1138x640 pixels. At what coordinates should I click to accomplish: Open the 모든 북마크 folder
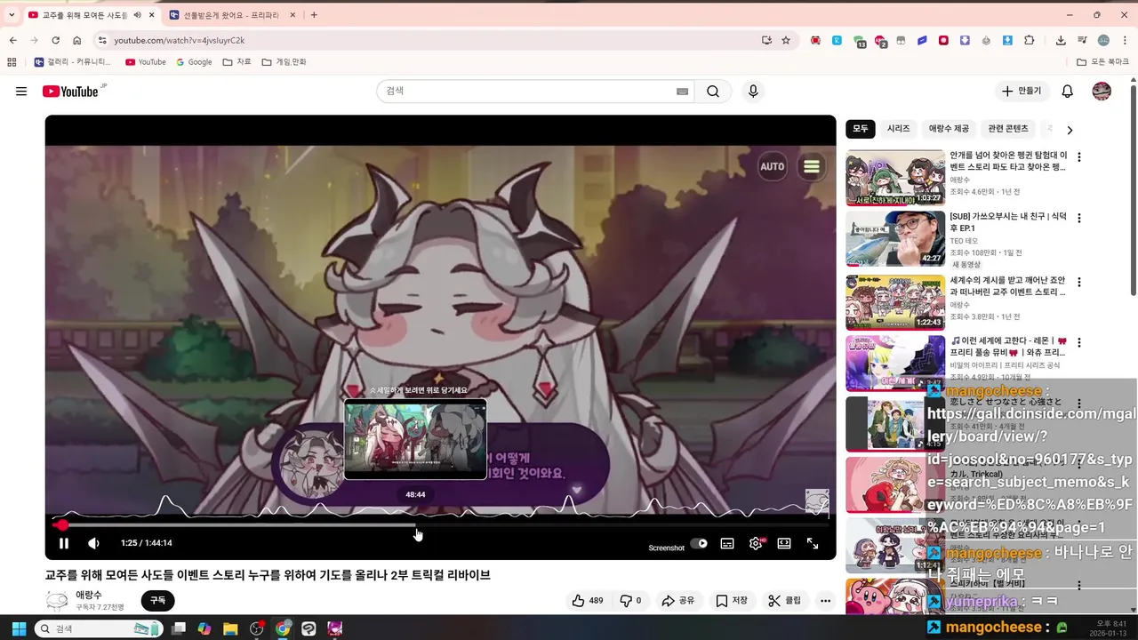click(1102, 62)
